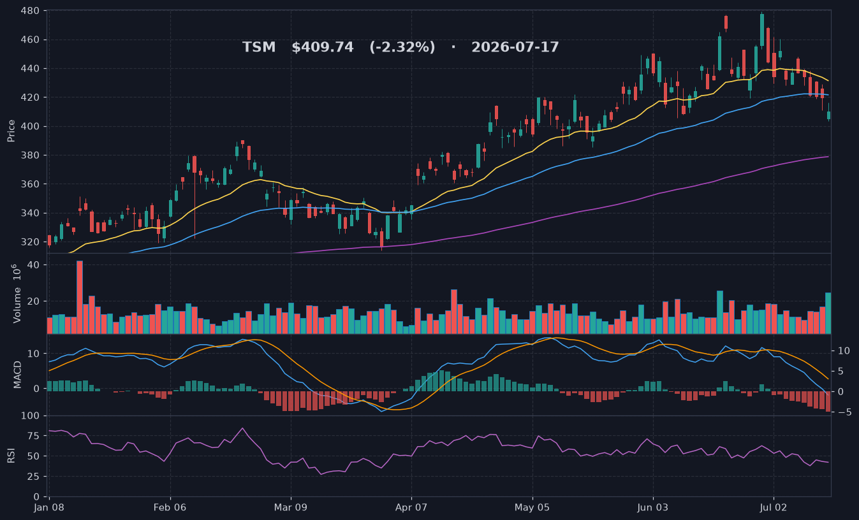Click the Feb 06 date label
The height and width of the screenshot is (520, 859).
[x=170, y=508]
